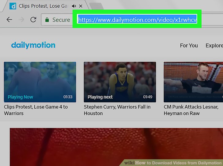
Task: Click the 01:33 duration label
Action: pyautogui.click(x=68, y=97)
